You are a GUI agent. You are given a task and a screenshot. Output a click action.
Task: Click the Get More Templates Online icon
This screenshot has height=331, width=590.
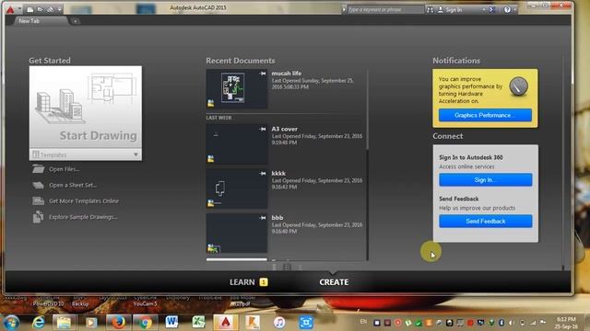(x=38, y=200)
